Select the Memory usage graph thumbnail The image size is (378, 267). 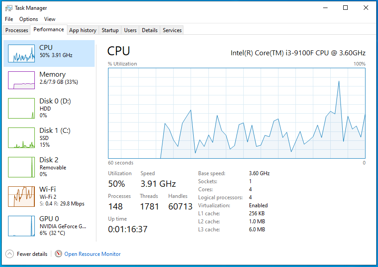(x=21, y=80)
